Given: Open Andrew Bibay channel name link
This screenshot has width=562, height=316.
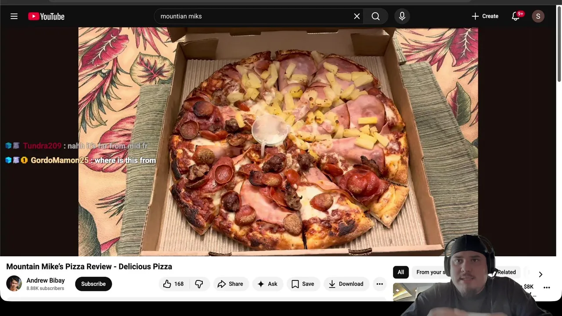Looking at the screenshot, I should pyautogui.click(x=45, y=280).
